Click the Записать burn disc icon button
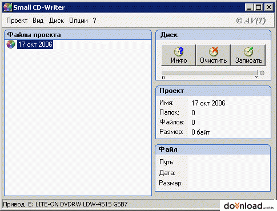277x211 pixels. (x=248, y=55)
